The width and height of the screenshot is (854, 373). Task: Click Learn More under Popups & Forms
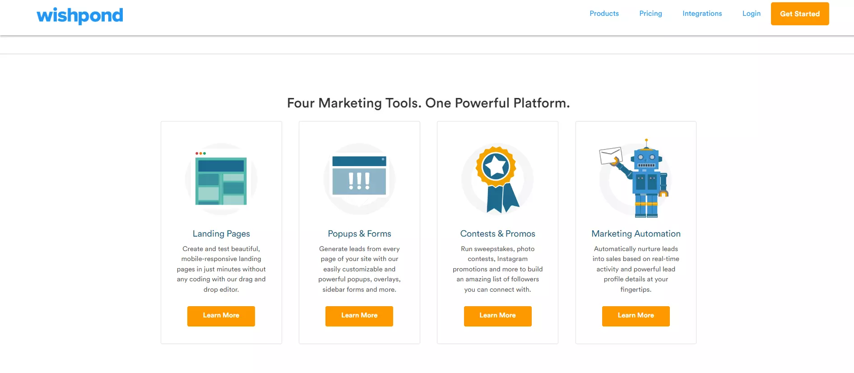359,316
